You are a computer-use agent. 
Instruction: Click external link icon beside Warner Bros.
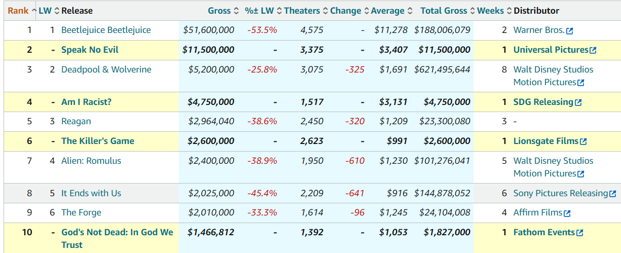(x=569, y=31)
